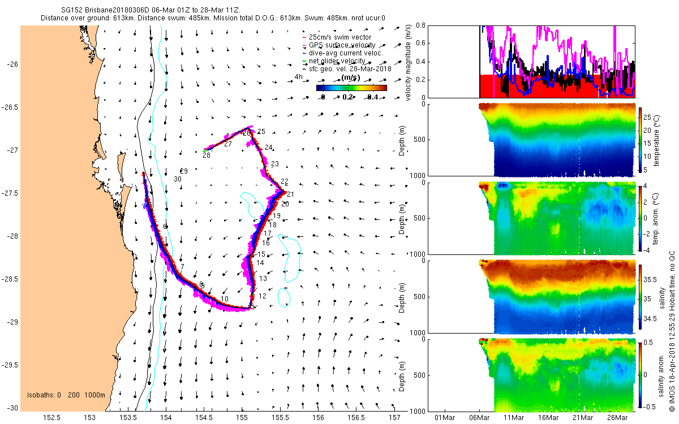The width and height of the screenshot is (679, 424).
Task: Click the 'isobaths: 0 200 1000m' label
Action: coord(66,395)
